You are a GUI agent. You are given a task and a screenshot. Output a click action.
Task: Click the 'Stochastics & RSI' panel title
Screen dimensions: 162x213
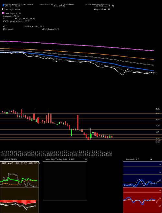pos(139,159)
